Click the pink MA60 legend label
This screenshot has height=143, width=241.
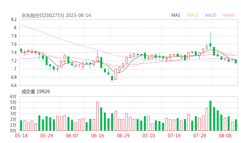[x=229, y=15]
